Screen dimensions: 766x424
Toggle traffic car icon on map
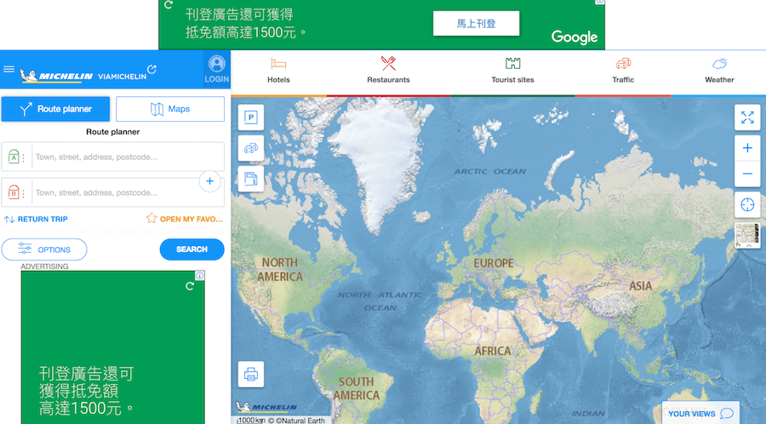tap(250, 148)
